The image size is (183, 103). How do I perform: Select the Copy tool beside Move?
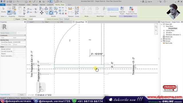(x=46, y=13)
